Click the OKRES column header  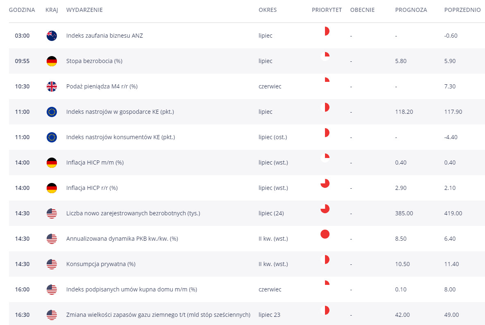pyautogui.click(x=268, y=10)
